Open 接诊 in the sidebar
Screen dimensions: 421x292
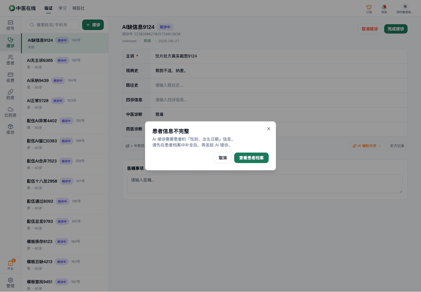[x=11, y=43]
